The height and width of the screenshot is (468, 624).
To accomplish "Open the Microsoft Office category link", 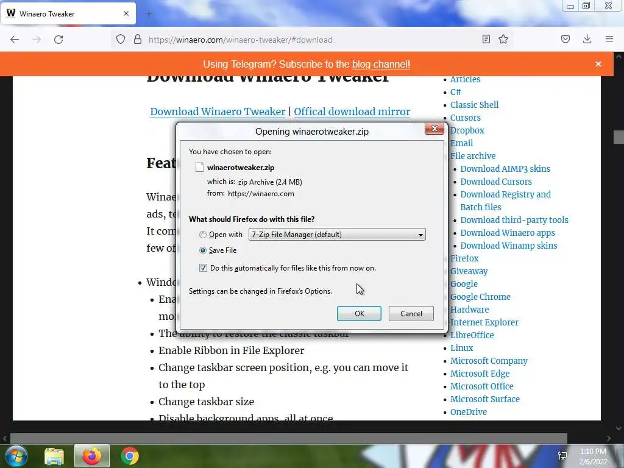I will [482, 386].
